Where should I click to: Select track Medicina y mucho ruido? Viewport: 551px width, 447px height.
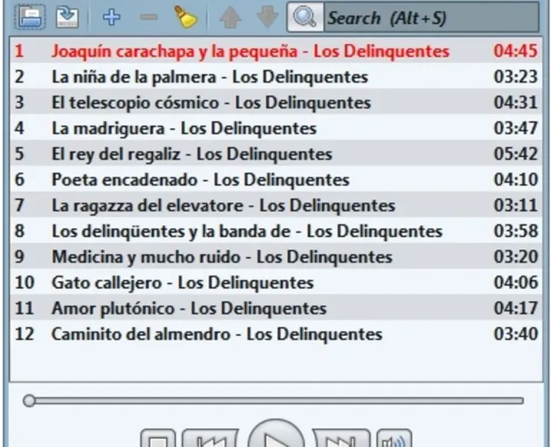click(276, 256)
